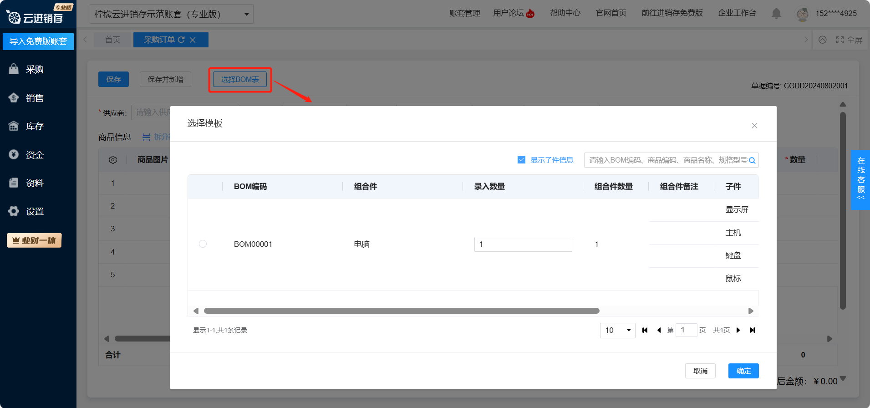
Task: Open the 销售 sales module in sidebar
Action: click(x=26, y=98)
